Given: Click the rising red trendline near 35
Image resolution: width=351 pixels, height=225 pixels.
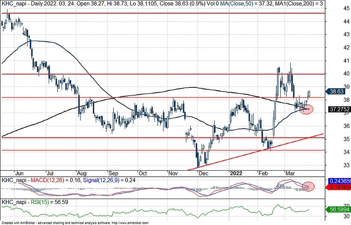Looking at the screenshot, I should tap(255, 152).
